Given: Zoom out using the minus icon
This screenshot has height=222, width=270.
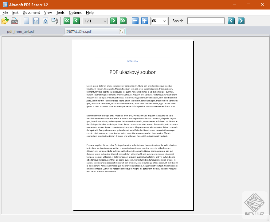Looking at the screenshot, I should (x=135, y=21).
